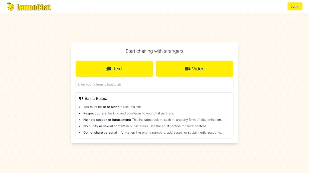The image size is (309, 173).
Task: Open the Login button
Action: pyautogui.click(x=295, y=6)
